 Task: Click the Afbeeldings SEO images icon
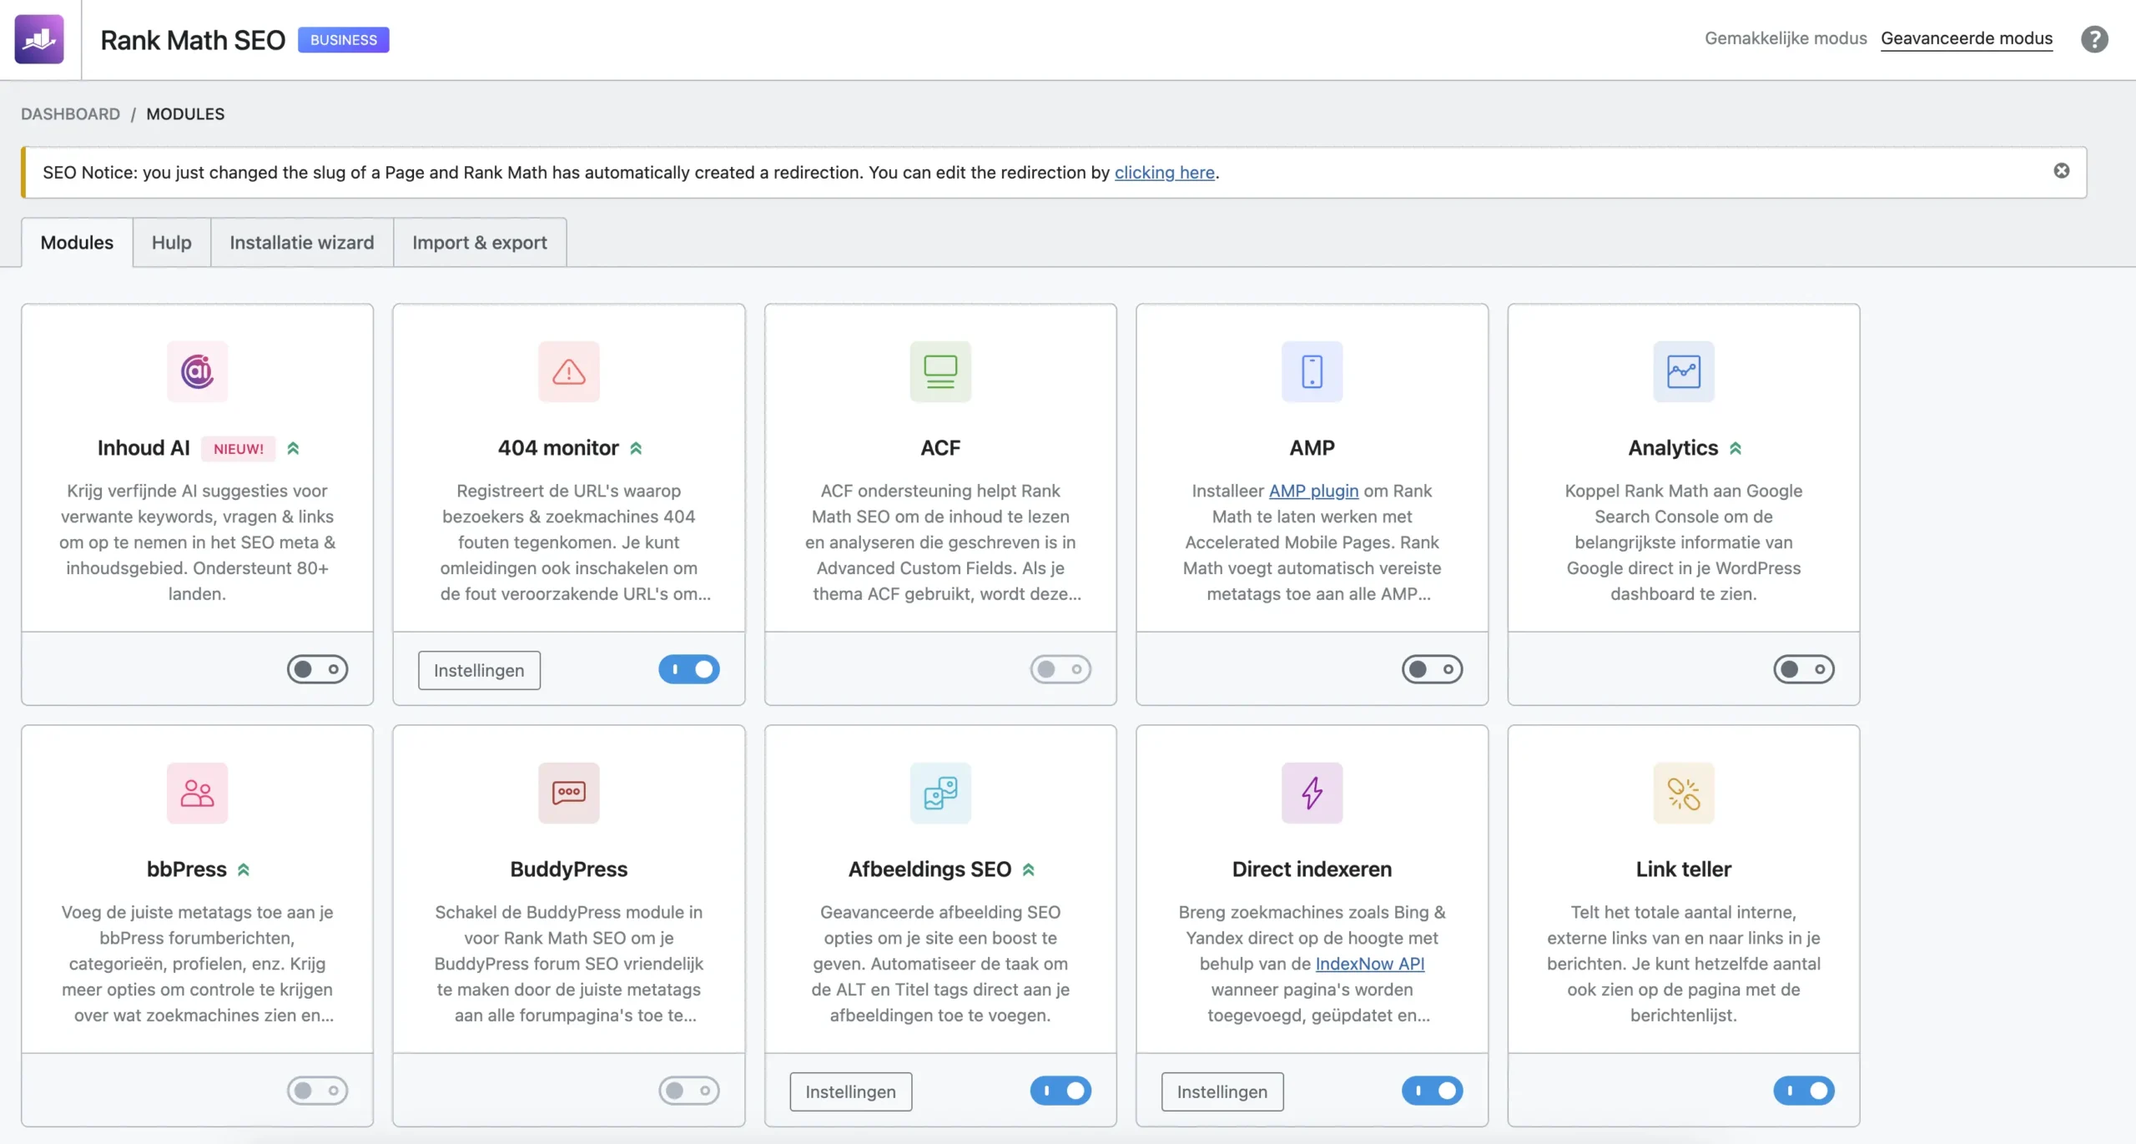(x=940, y=793)
